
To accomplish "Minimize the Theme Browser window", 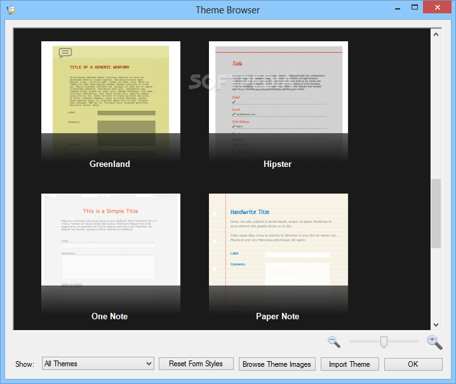I will (398, 8).
